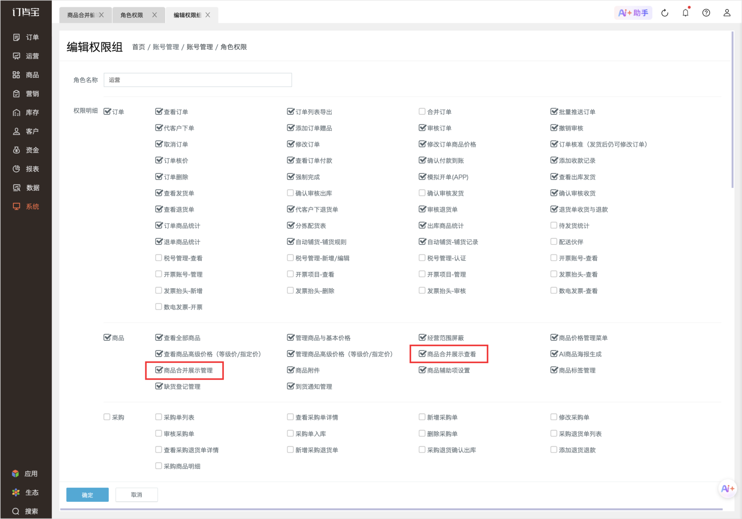
Task: Open the 订单 sidebar icon
Action: coord(16,38)
